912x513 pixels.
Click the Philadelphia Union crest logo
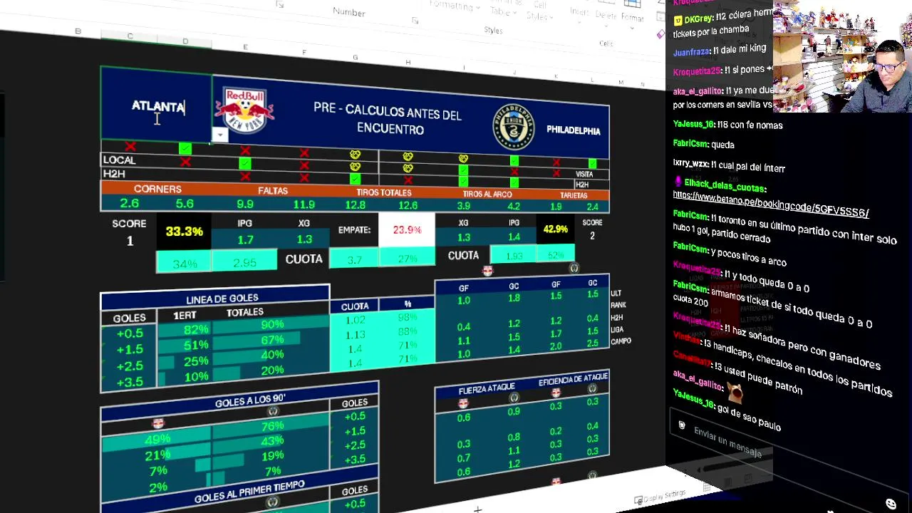(x=514, y=128)
